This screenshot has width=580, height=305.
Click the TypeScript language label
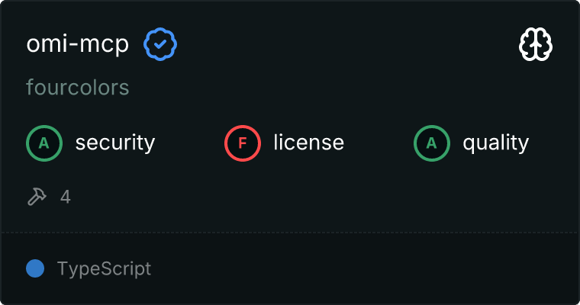point(104,268)
